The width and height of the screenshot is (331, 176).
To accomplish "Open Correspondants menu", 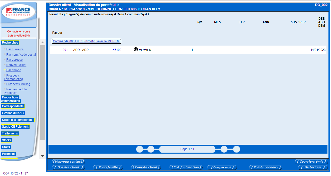I will [13, 106].
